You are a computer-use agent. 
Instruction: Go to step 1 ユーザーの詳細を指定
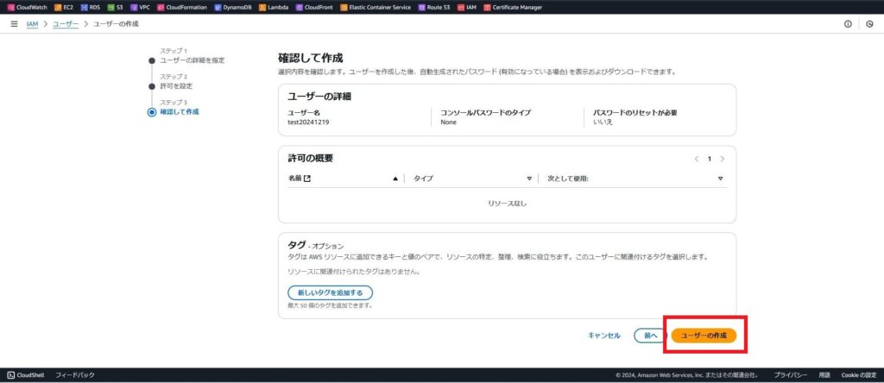pos(192,60)
